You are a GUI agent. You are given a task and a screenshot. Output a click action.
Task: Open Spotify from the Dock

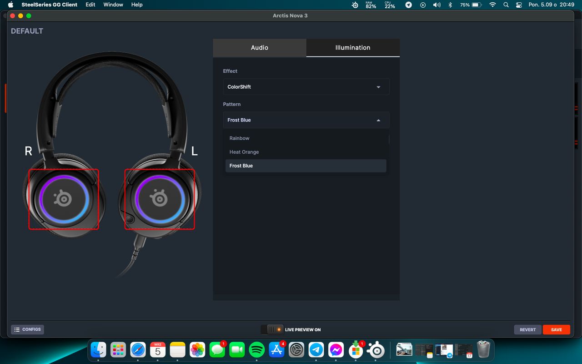coord(257,349)
